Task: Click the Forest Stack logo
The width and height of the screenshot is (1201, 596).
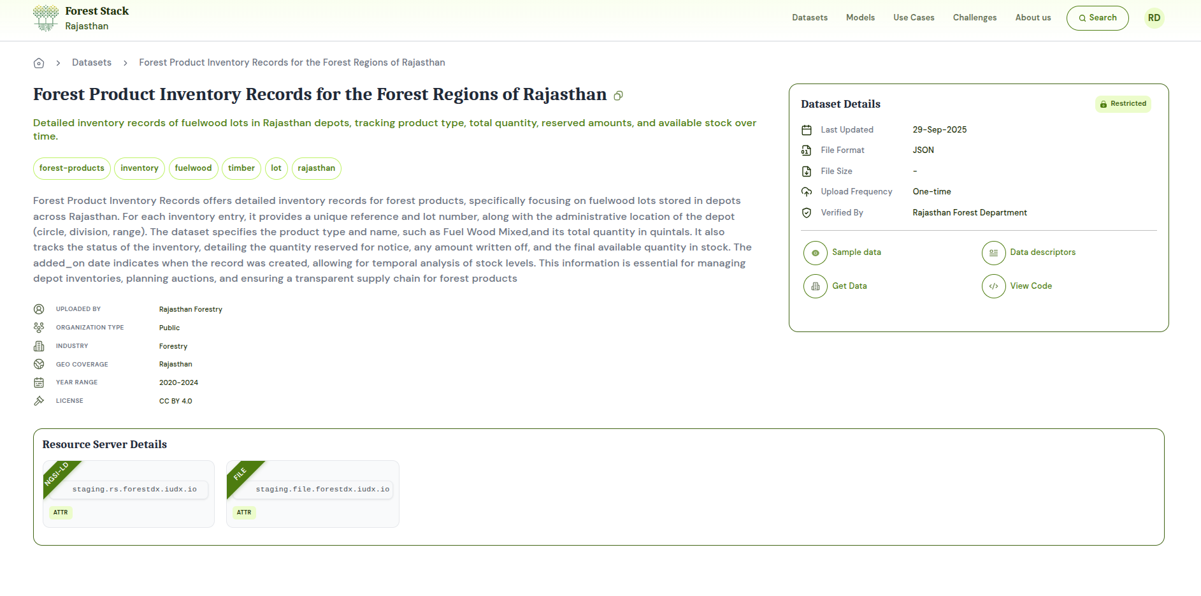Action: point(46,18)
